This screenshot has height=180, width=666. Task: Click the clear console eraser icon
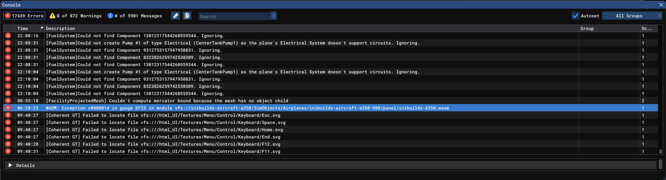point(175,16)
